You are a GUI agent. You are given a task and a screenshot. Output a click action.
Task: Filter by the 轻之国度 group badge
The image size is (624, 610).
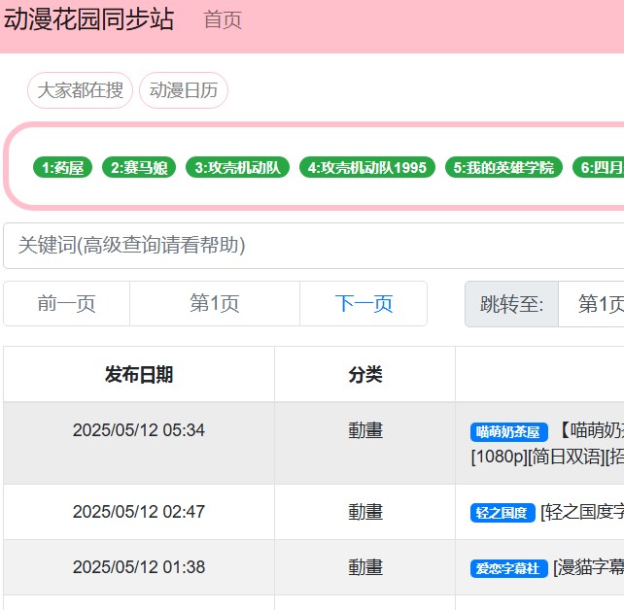coord(503,513)
